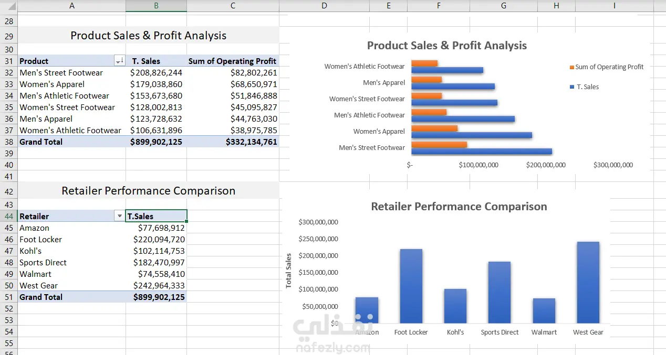This screenshot has width=666, height=355.
Task: Click the T.Sales header cell B44
Action: tap(156, 216)
